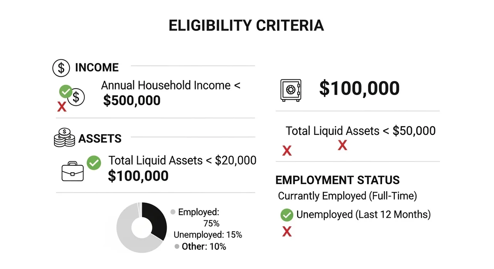Click the Employed legend dot

tap(173, 212)
